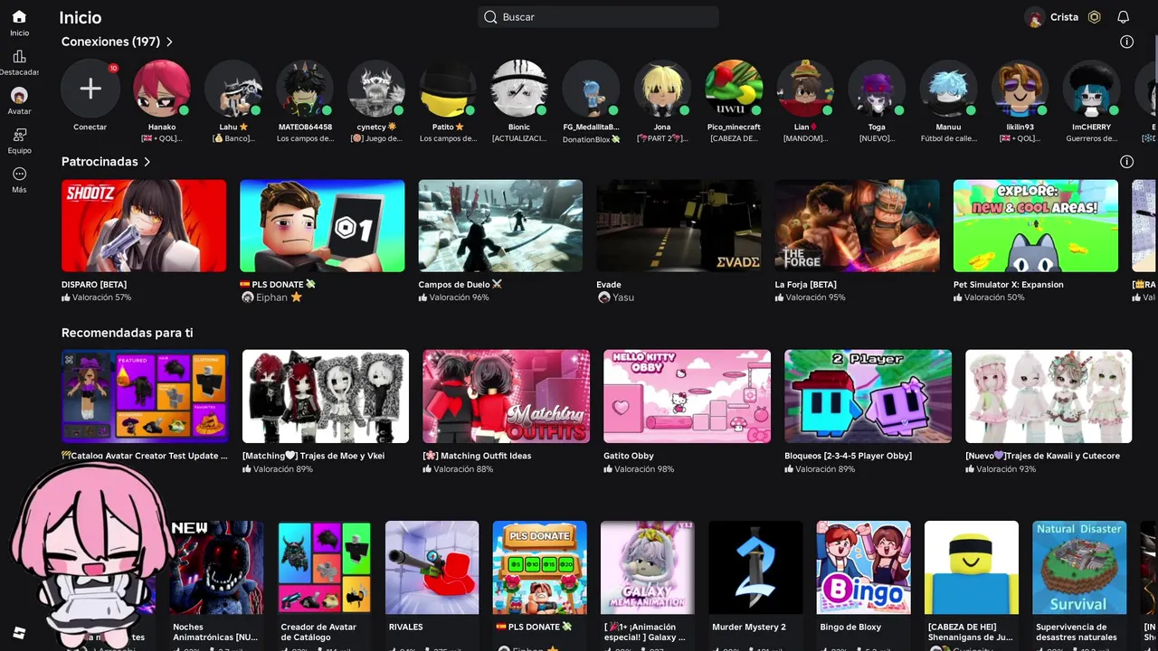
Task: Open Patito's friend avatar
Action: (x=448, y=89)
